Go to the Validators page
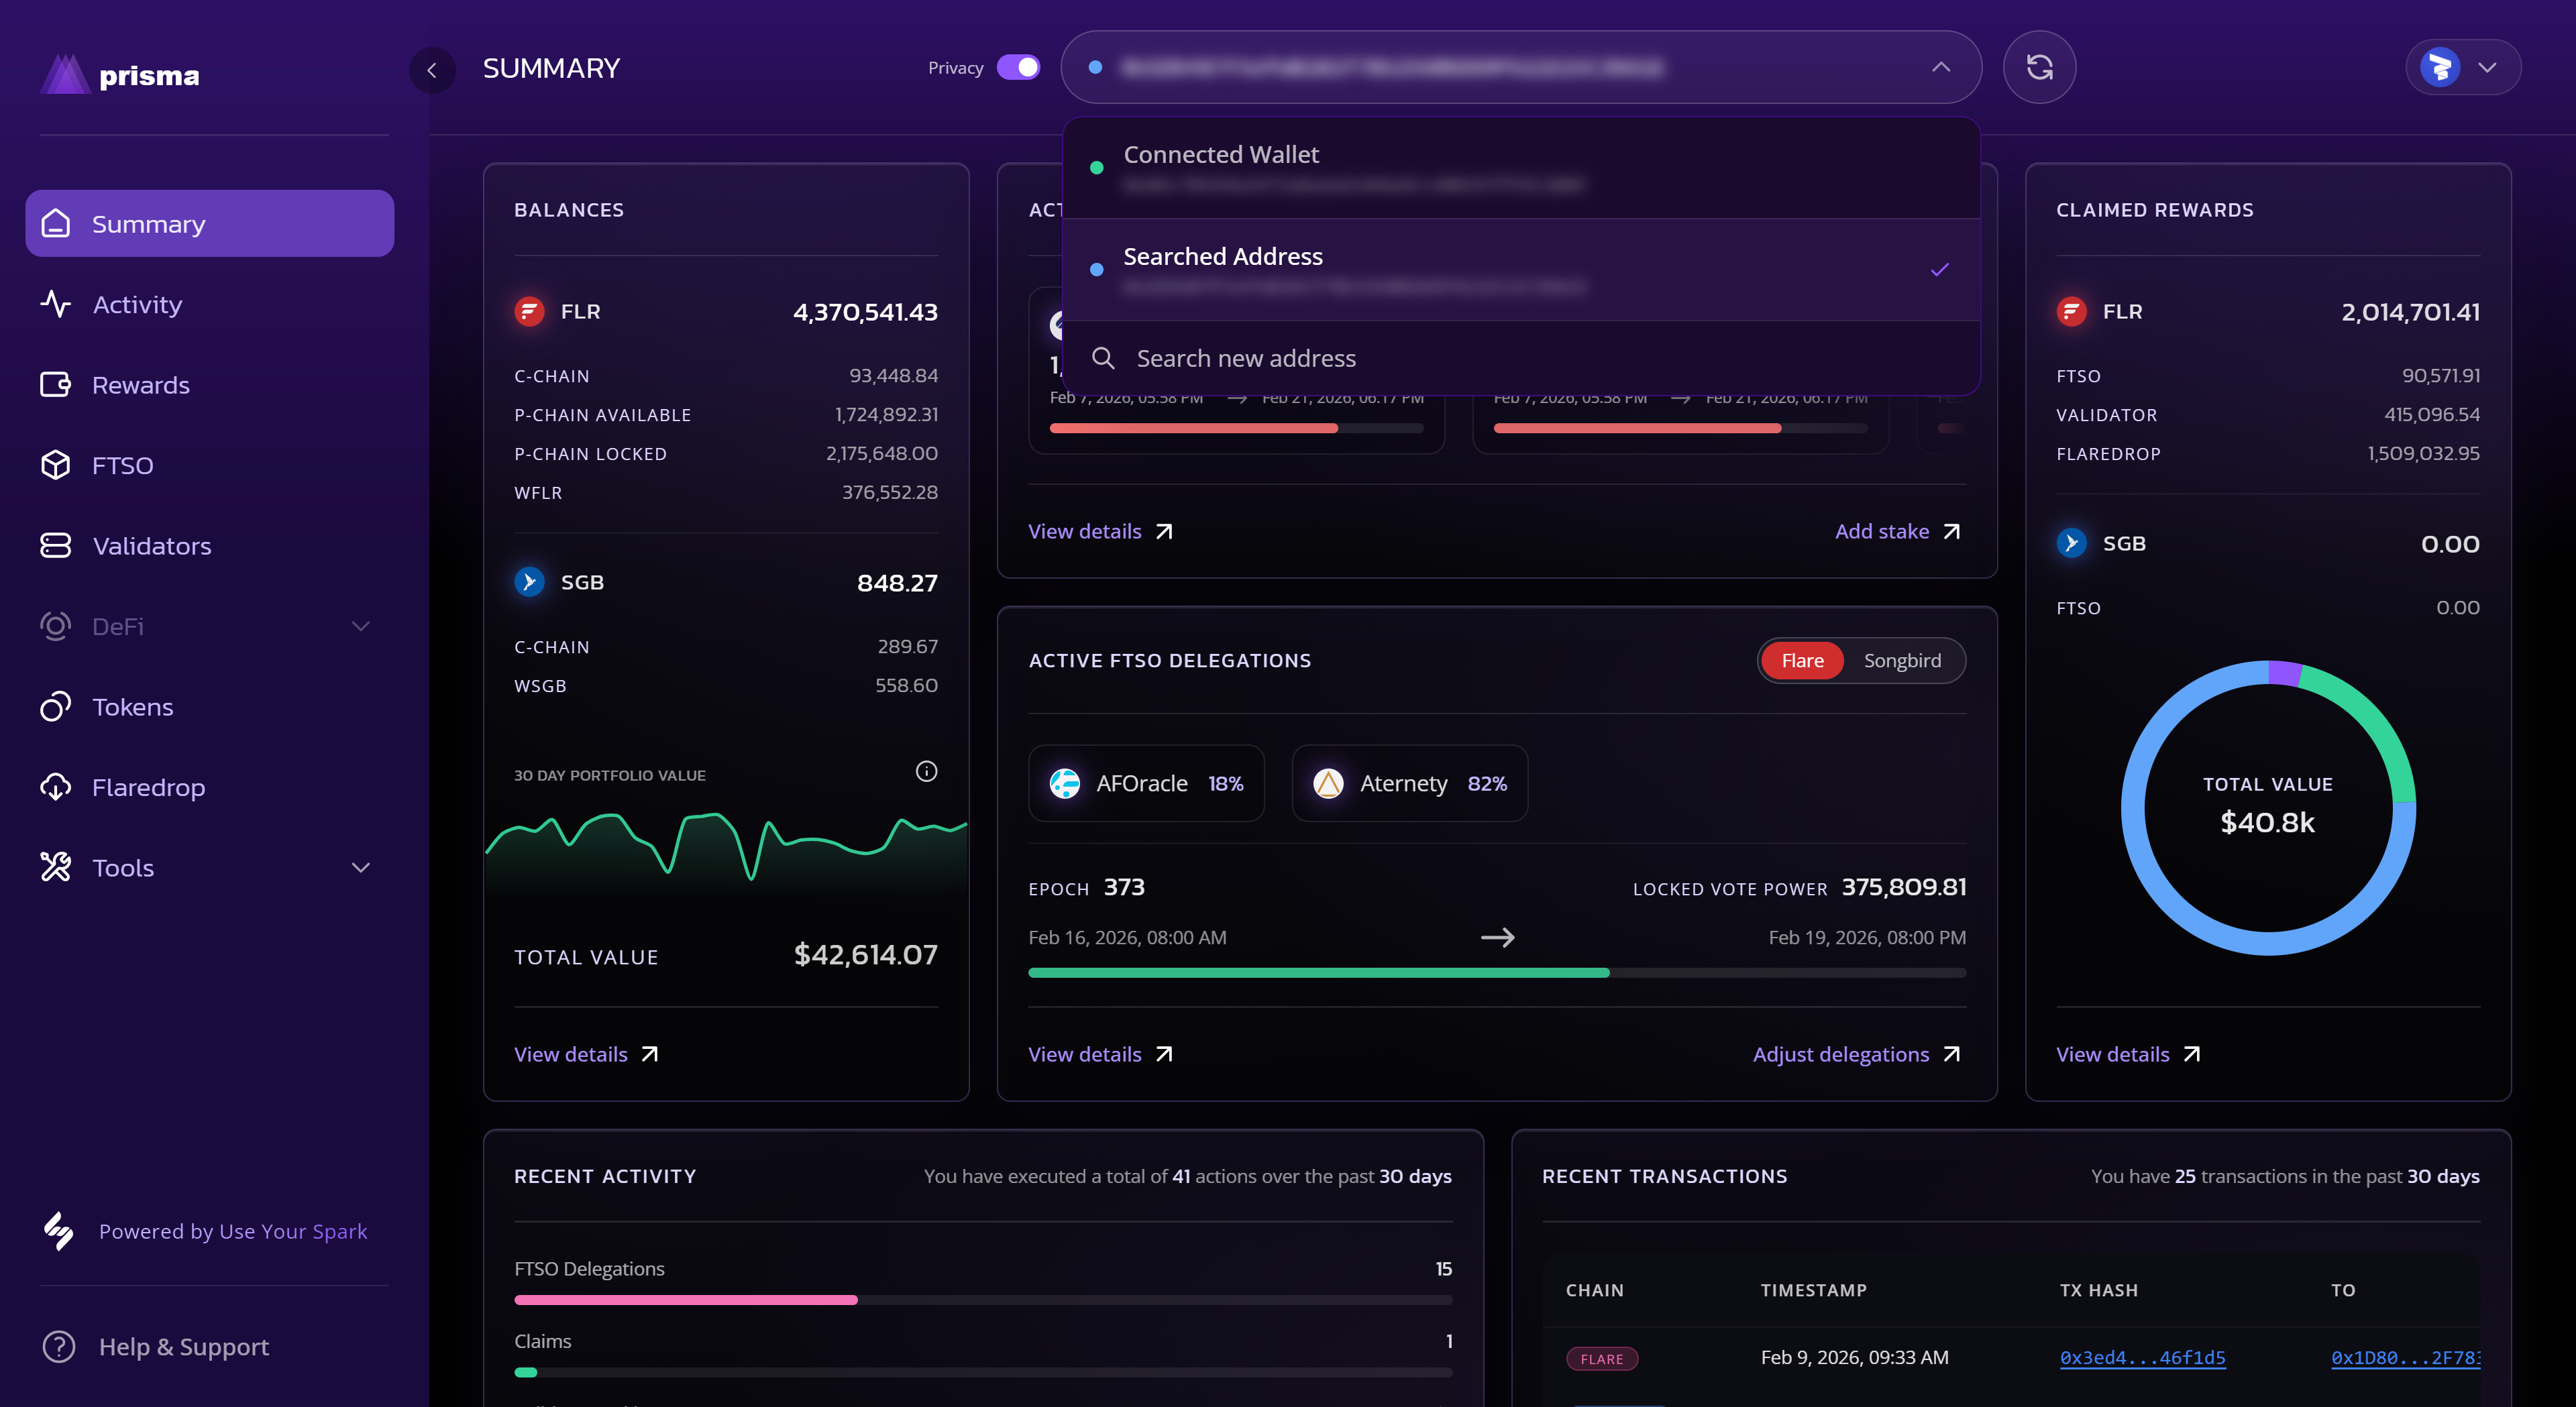 (151, 546)
